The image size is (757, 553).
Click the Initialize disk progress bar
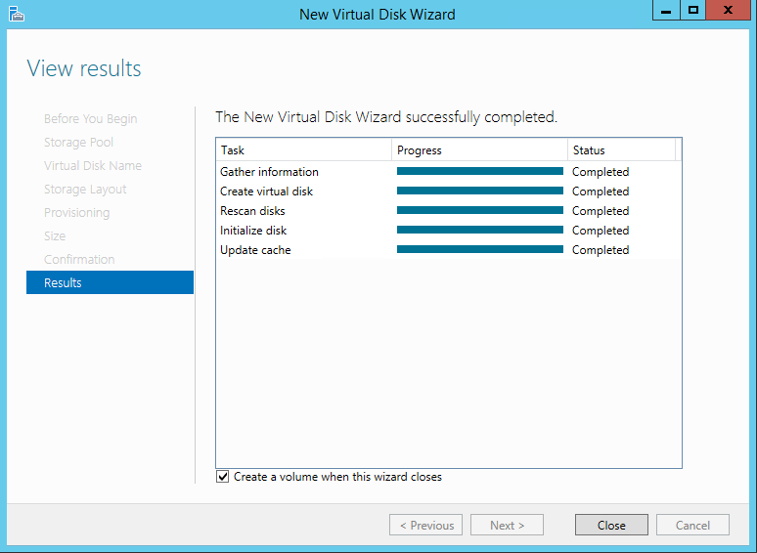pos(480,230)
